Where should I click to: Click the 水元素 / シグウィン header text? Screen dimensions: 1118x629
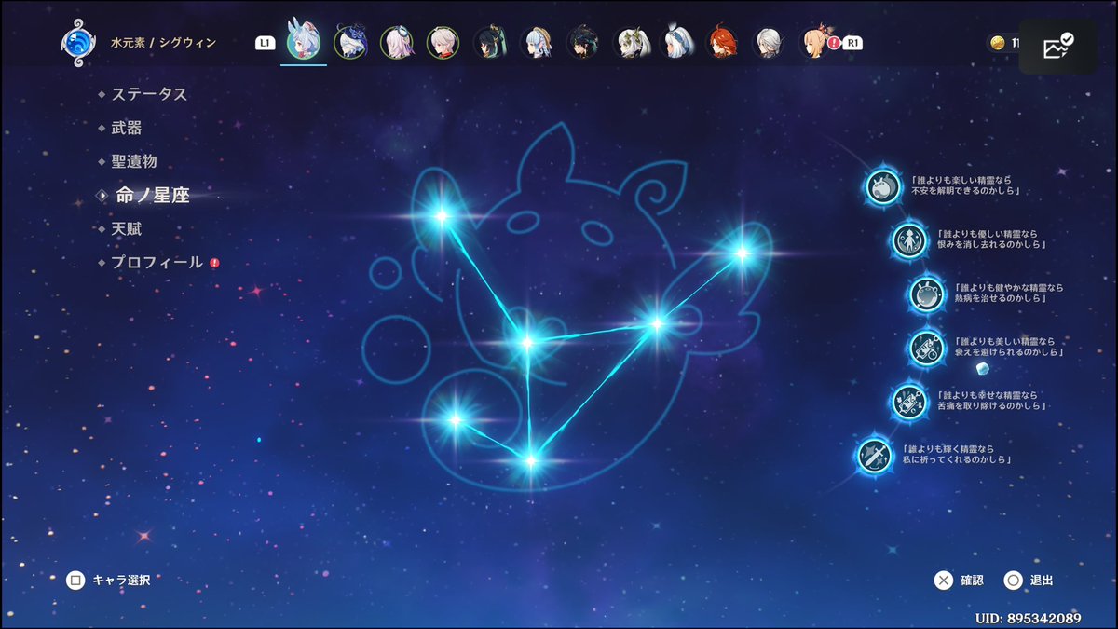pyautogui.click(x=162, y=43)
